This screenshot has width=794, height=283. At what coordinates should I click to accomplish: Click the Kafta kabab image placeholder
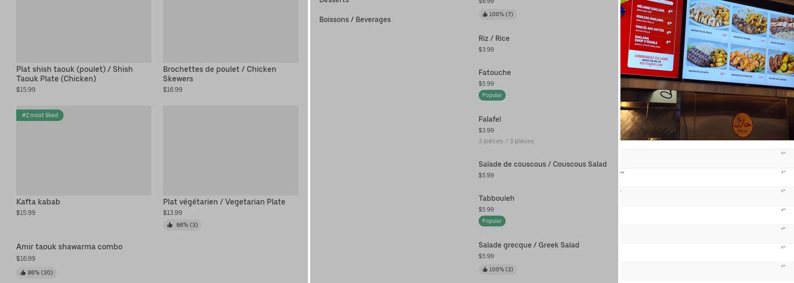click(83, 151)
